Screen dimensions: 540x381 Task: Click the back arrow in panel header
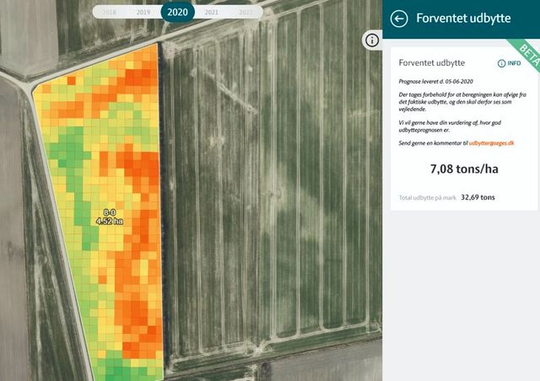(400, 19)
